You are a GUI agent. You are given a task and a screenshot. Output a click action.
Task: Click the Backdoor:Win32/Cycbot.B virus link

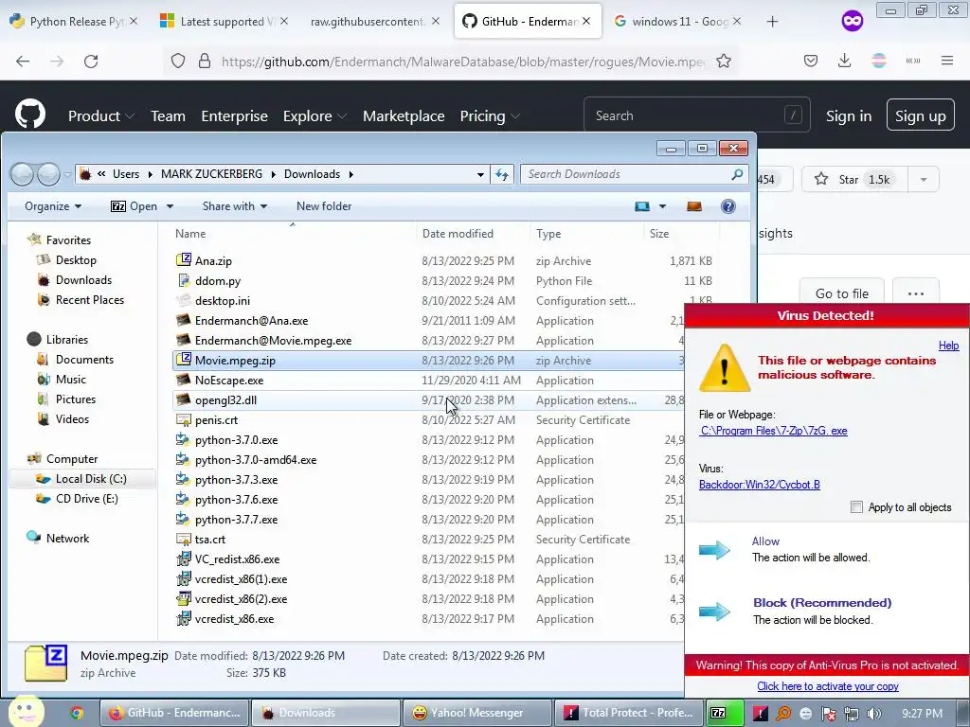(x=759, y=485)
